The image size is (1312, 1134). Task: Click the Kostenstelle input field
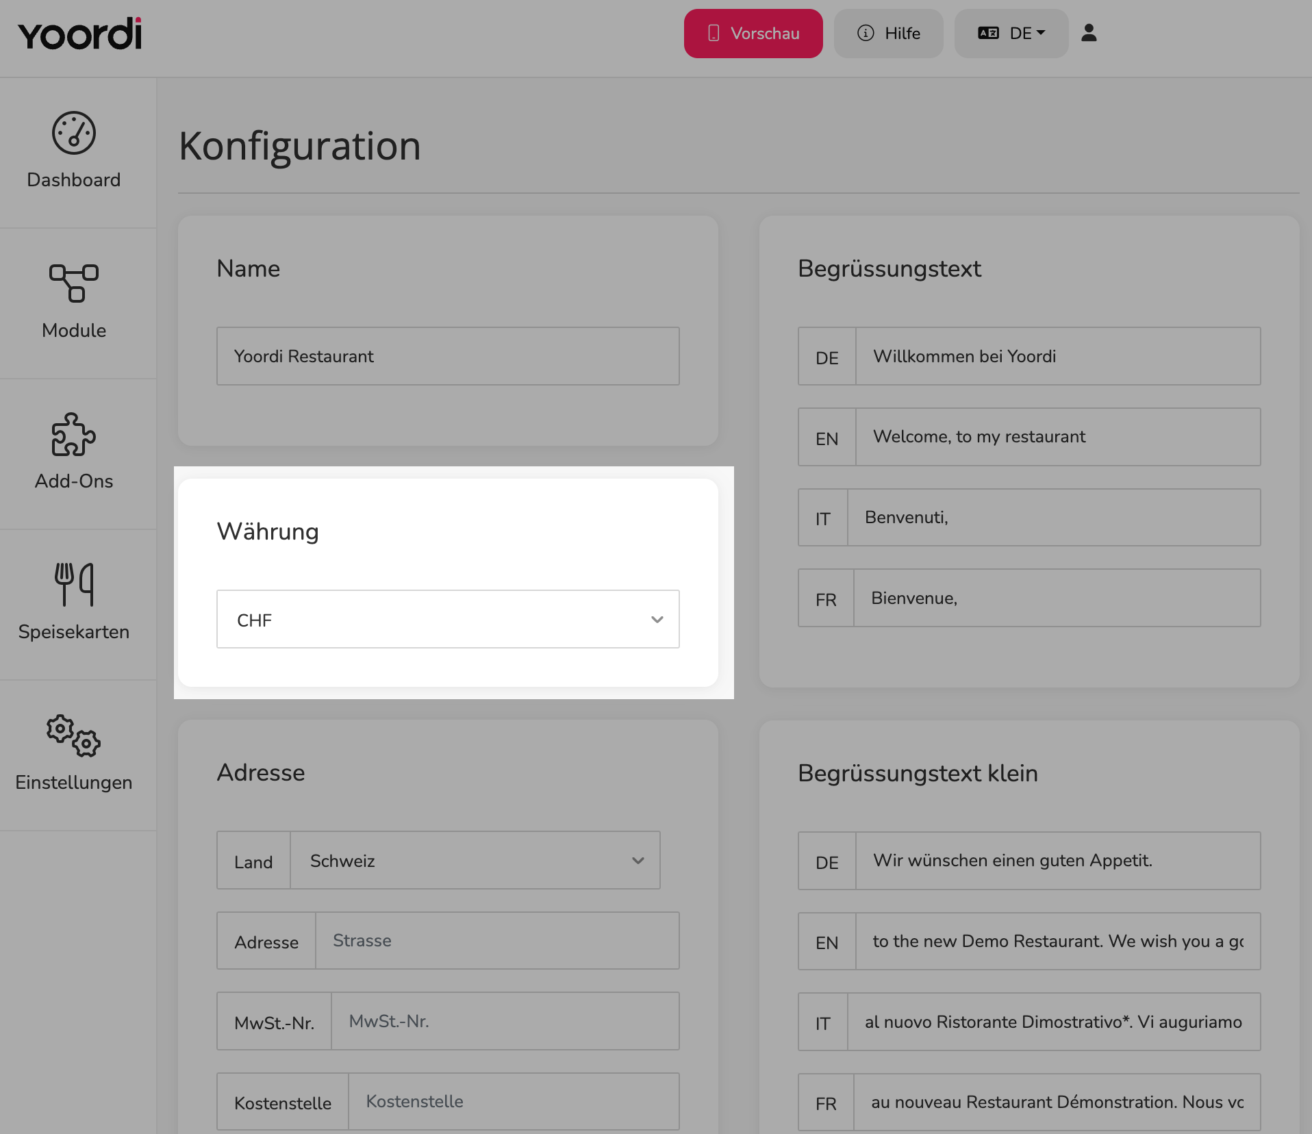pyautogui.click(x=514, y=1102)
